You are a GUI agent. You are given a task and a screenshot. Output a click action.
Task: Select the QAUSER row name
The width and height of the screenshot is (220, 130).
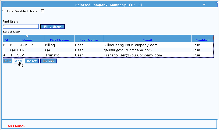pyautogui.click(x=17, y=50)
